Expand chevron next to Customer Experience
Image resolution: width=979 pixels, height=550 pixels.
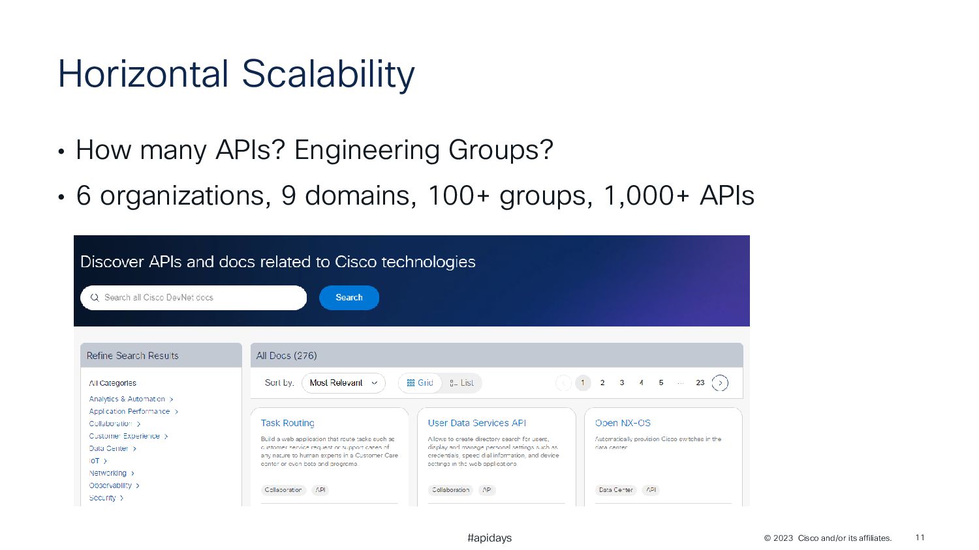click(x=166, y=437)
